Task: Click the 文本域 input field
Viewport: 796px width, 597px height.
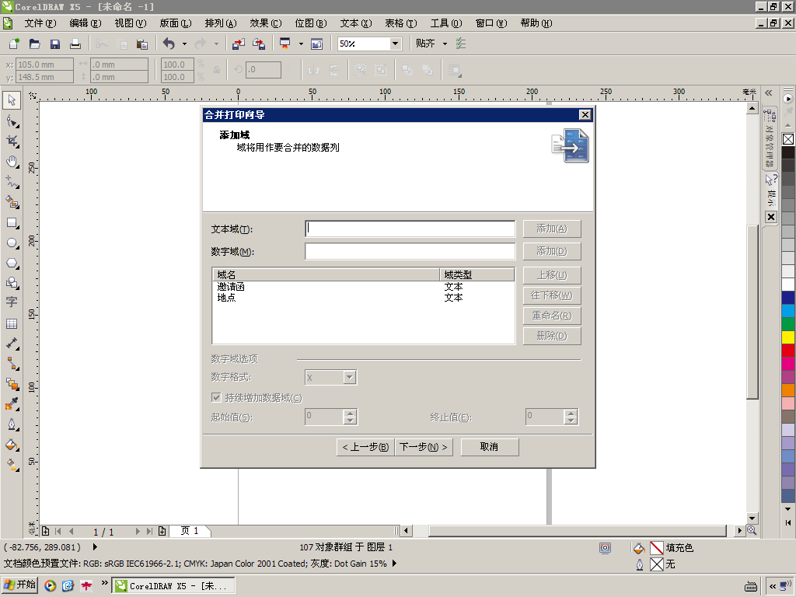Action: (x=410, y=229)
